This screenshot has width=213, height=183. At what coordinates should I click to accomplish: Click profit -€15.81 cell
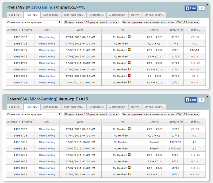tap(194, 168)
